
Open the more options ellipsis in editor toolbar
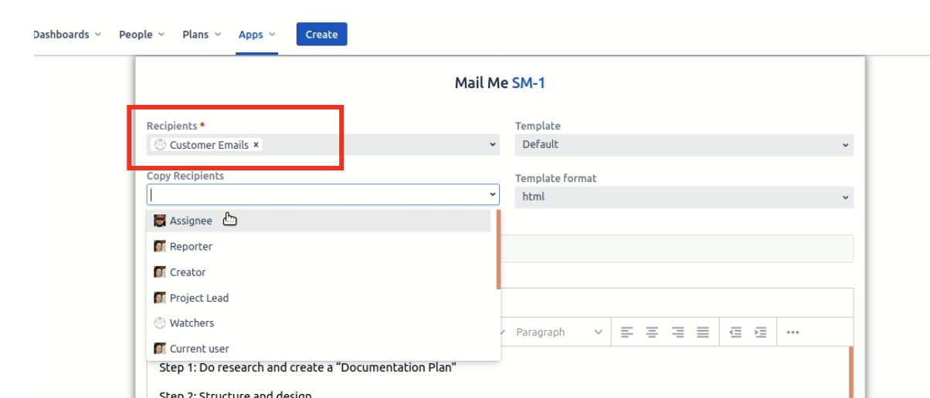[793, 332]
